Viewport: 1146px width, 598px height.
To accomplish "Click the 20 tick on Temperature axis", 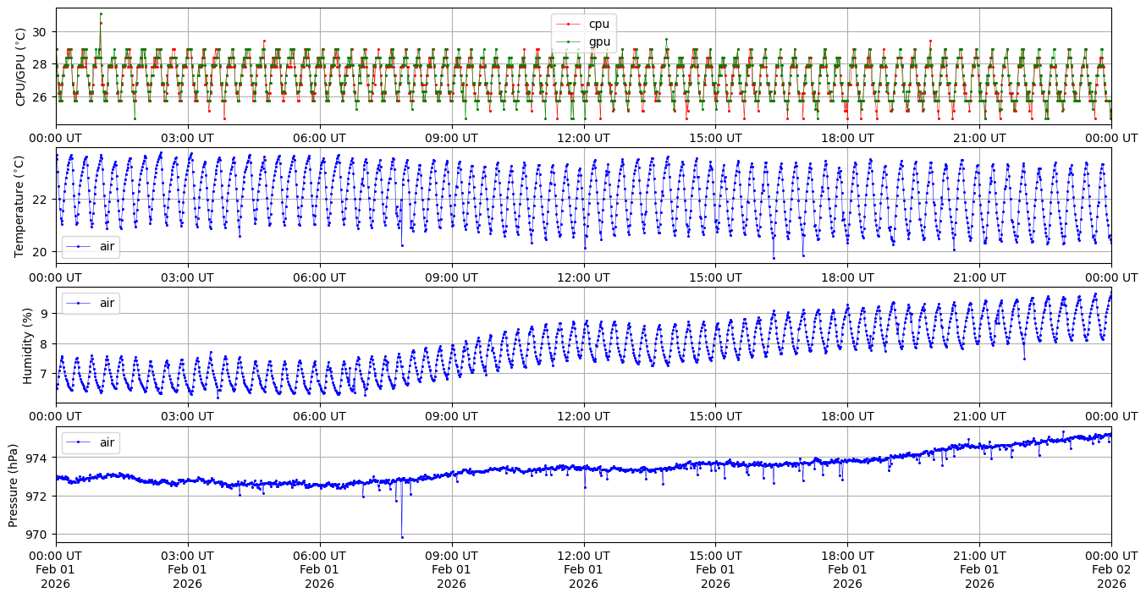I will click(41, 252).
